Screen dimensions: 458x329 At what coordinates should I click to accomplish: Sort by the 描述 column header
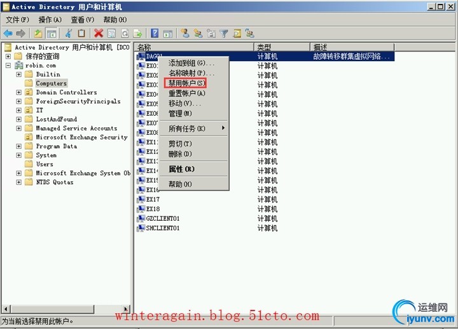[352, 46]
